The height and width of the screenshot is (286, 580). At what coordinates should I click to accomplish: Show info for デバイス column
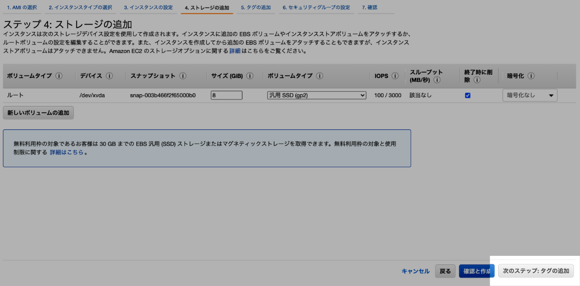pyautogui.click(x=109, y=76)
